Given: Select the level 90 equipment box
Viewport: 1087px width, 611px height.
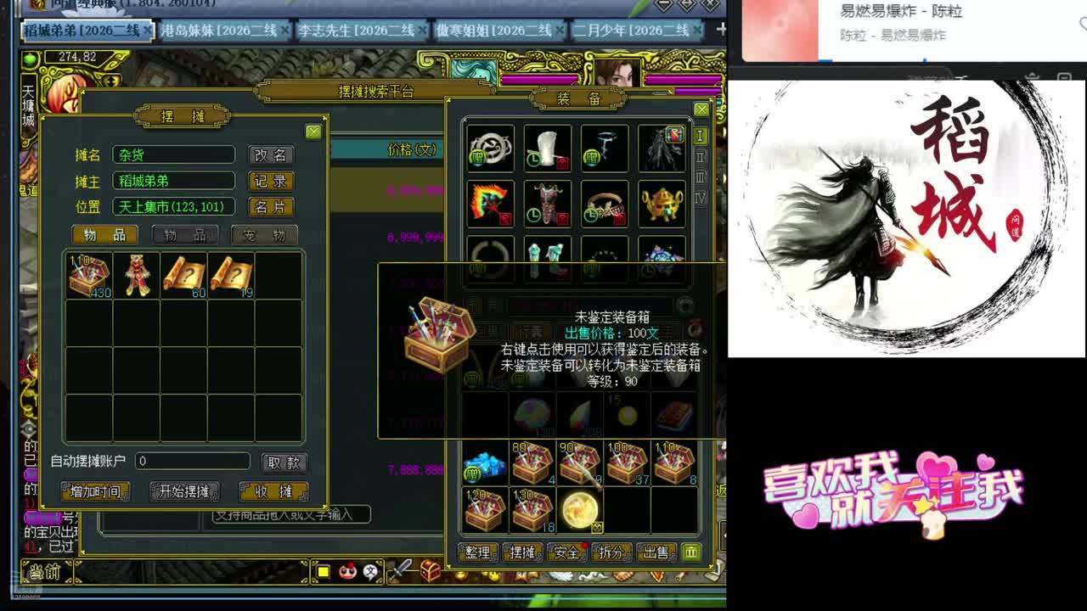Looking at the screenshot, I should 580,463.
